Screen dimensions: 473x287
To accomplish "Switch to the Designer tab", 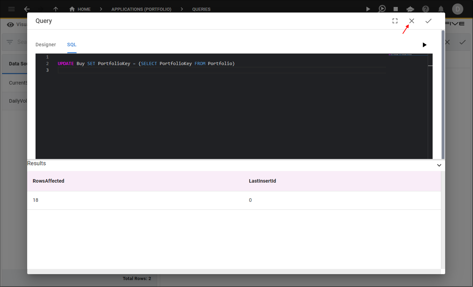I will pyautogui.click(x=46, y=45).
